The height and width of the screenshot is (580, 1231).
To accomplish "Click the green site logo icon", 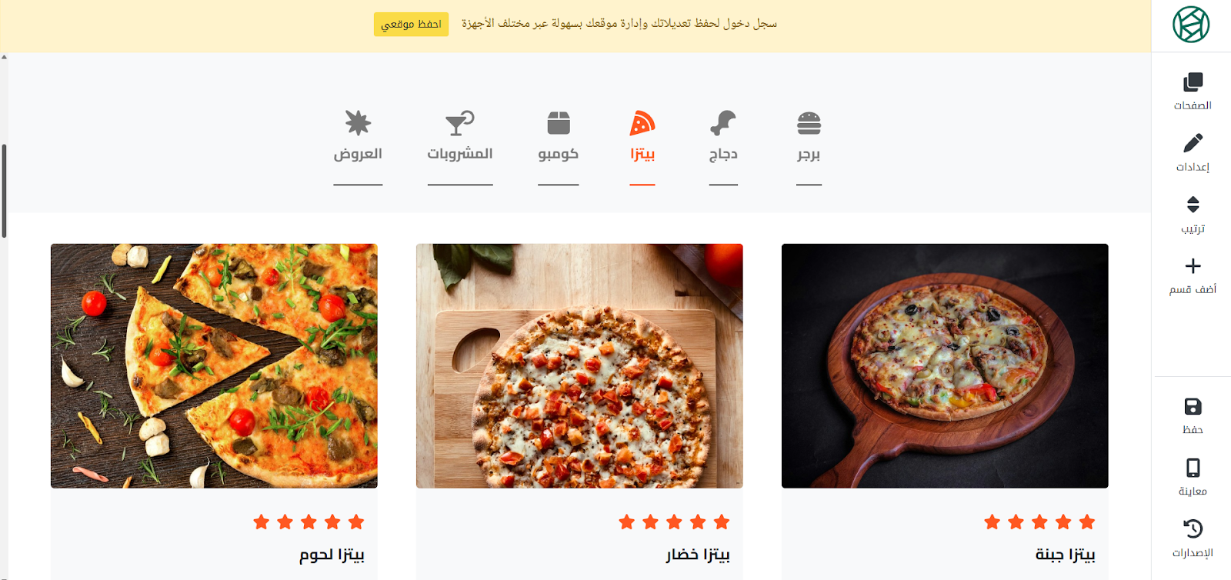I will pyautogui.click(x=1191, y=25).
